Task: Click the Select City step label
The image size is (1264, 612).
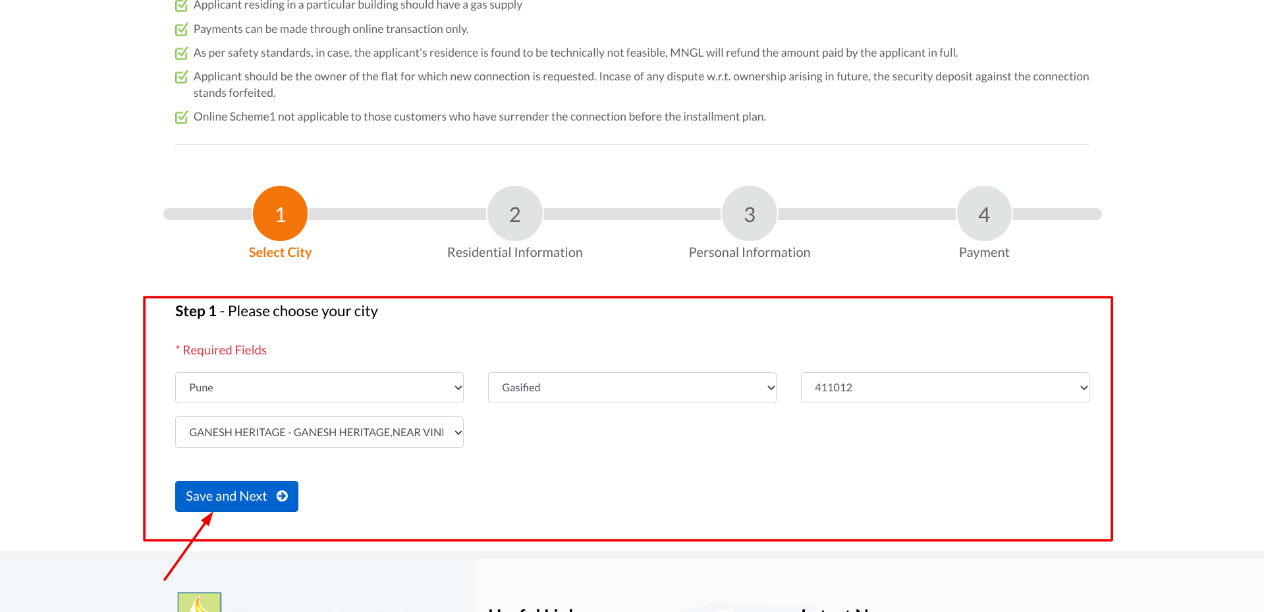Action: pos(280,252)
